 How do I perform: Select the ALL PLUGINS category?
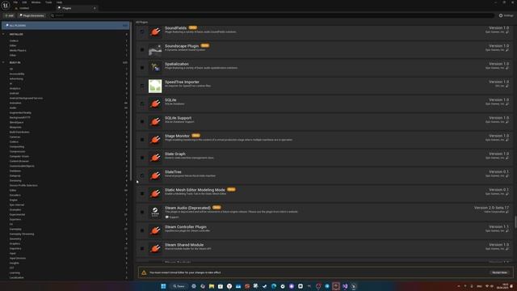[65, 25]
